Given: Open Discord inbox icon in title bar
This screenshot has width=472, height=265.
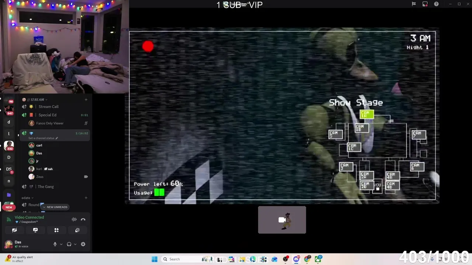Looking at the screenshot, I should (425, 4).
